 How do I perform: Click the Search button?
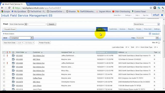tap(52, 24)
